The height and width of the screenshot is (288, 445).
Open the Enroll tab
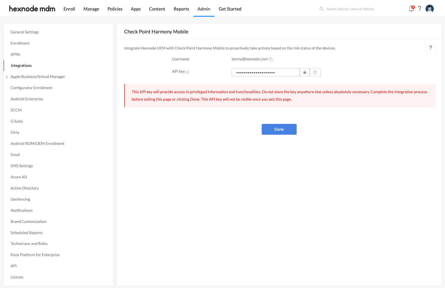pos(69,9)
